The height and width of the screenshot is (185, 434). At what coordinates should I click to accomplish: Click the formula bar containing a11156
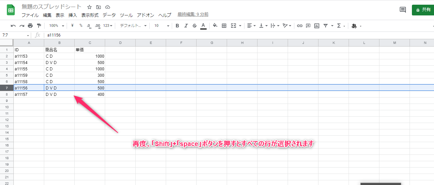point(239,35)
